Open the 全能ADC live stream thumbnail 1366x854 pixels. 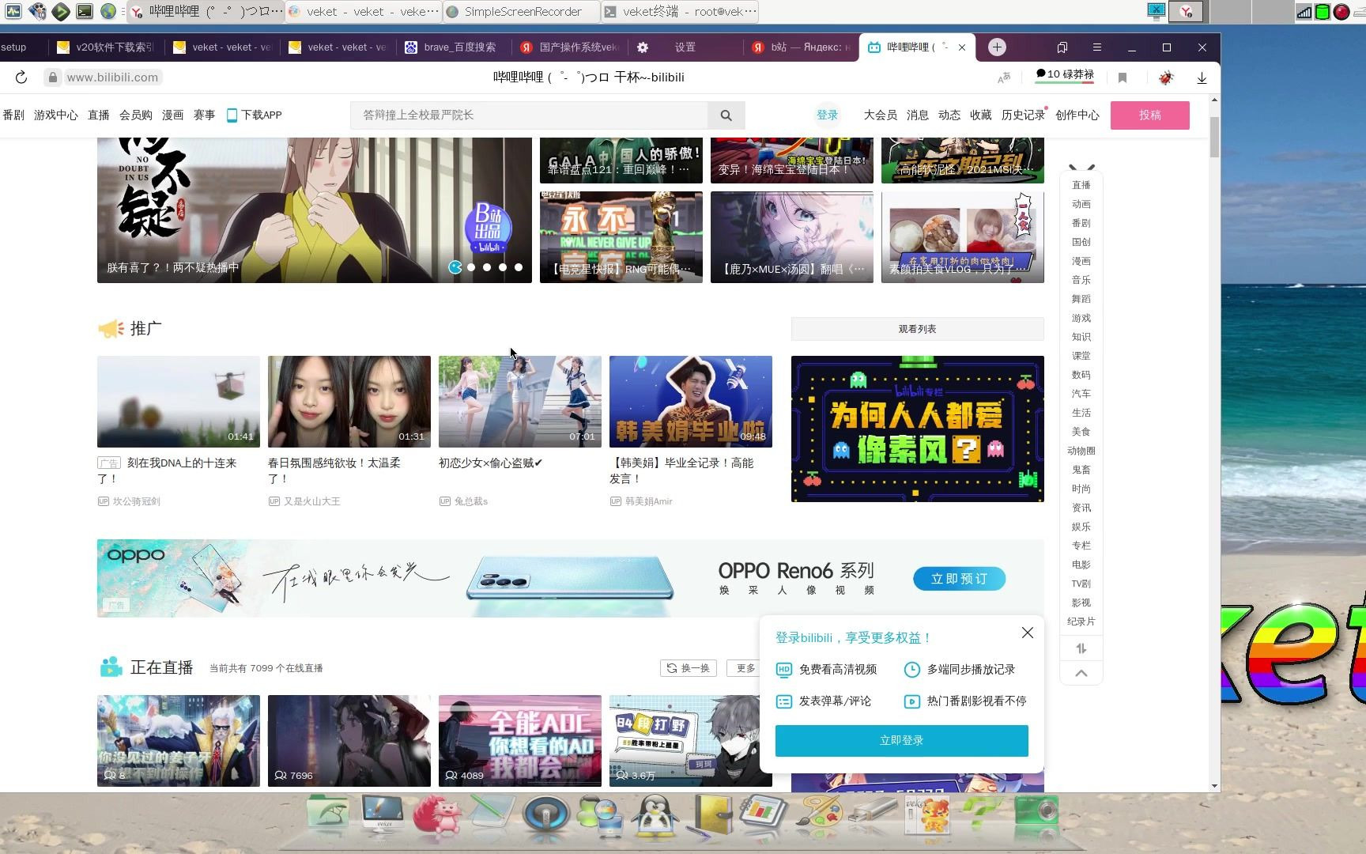(x=519, y=741)
